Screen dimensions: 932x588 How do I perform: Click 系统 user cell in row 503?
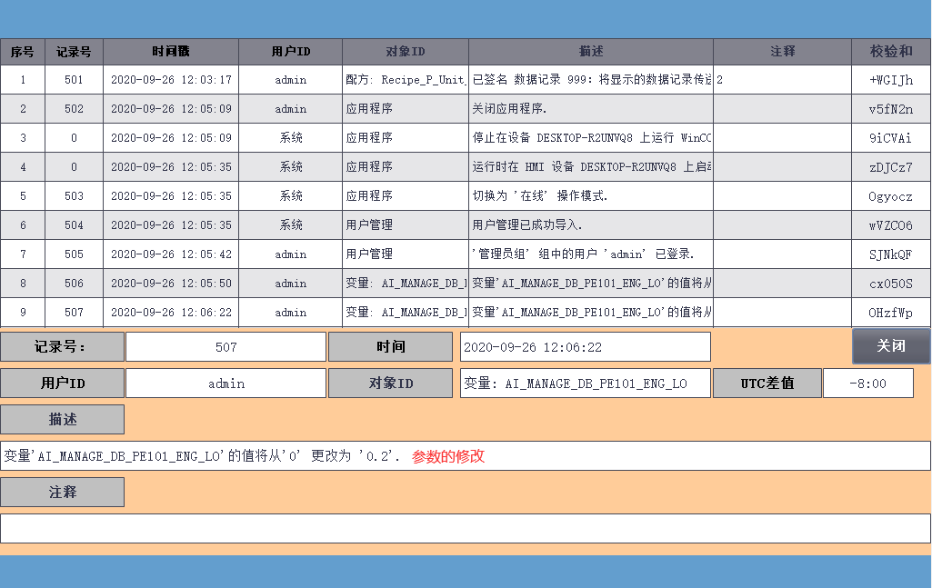[291, 196]
